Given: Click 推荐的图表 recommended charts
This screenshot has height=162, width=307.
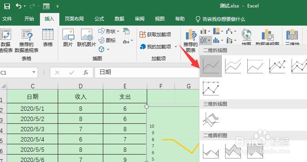Looking at the screenshot, I should click(191, 41).
